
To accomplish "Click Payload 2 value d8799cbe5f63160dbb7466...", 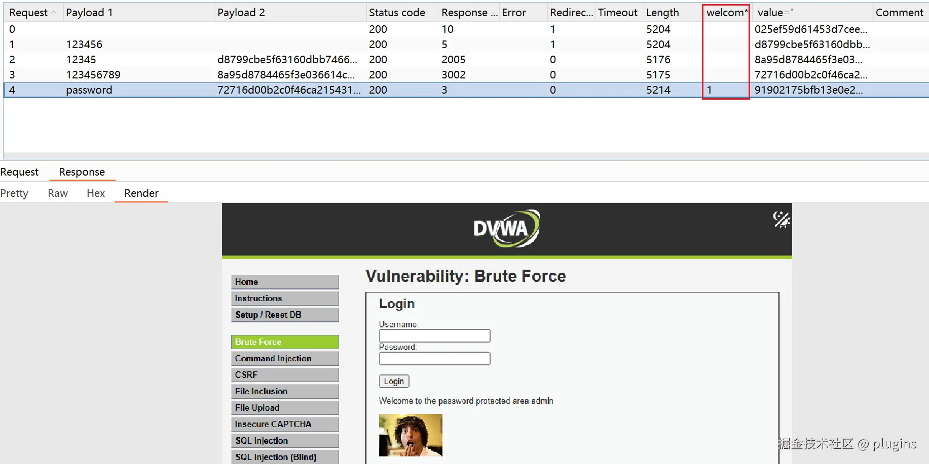I will click(287, 60).
